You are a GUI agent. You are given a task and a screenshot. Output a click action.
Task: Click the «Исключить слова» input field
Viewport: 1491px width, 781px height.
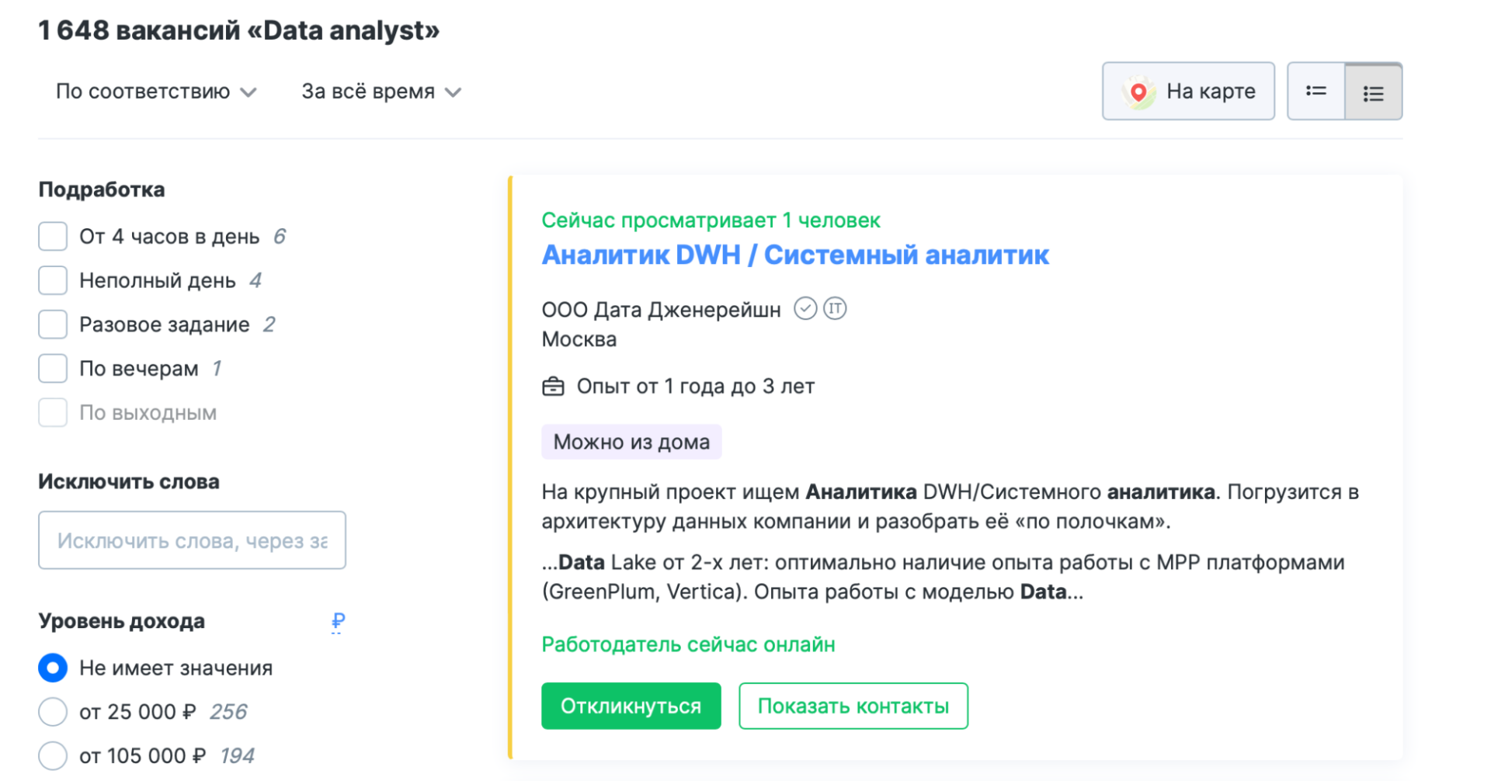191,540
